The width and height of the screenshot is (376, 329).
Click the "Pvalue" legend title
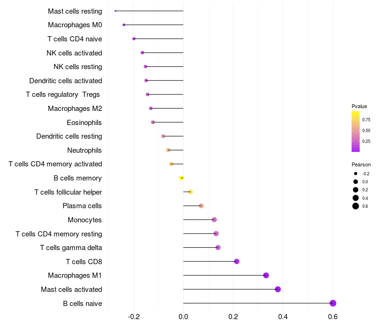coord(359,106)
